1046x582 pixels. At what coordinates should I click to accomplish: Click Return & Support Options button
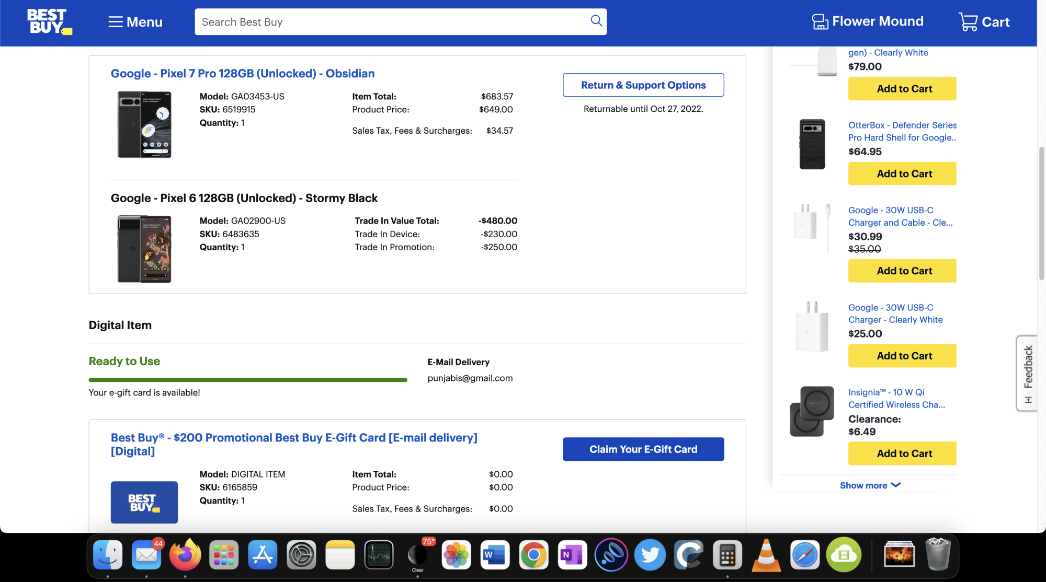[643, 85]
